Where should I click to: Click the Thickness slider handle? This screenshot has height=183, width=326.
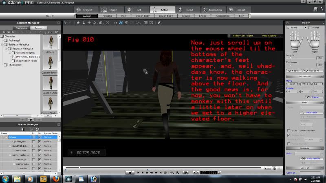(x=291, y=65)
